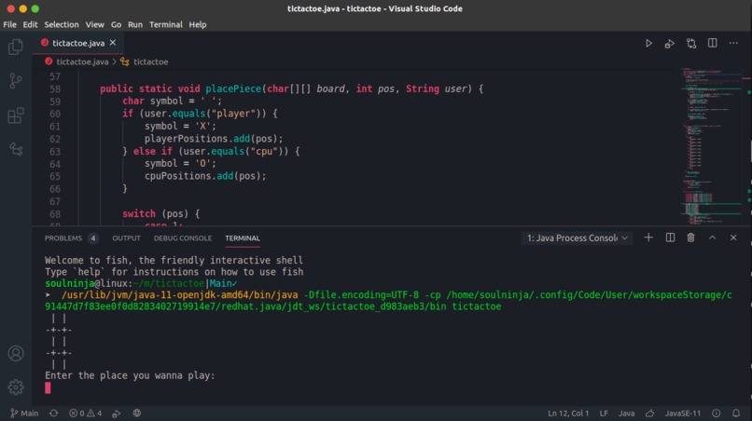Click JavaSE-11 runtime in status bar
Screen dimensions: 752x421
click(x=682, y=413)
